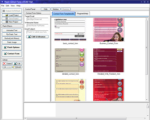150x120 pixels.
Task: Click the Contact Form Option header
Action: click(37, 13)
